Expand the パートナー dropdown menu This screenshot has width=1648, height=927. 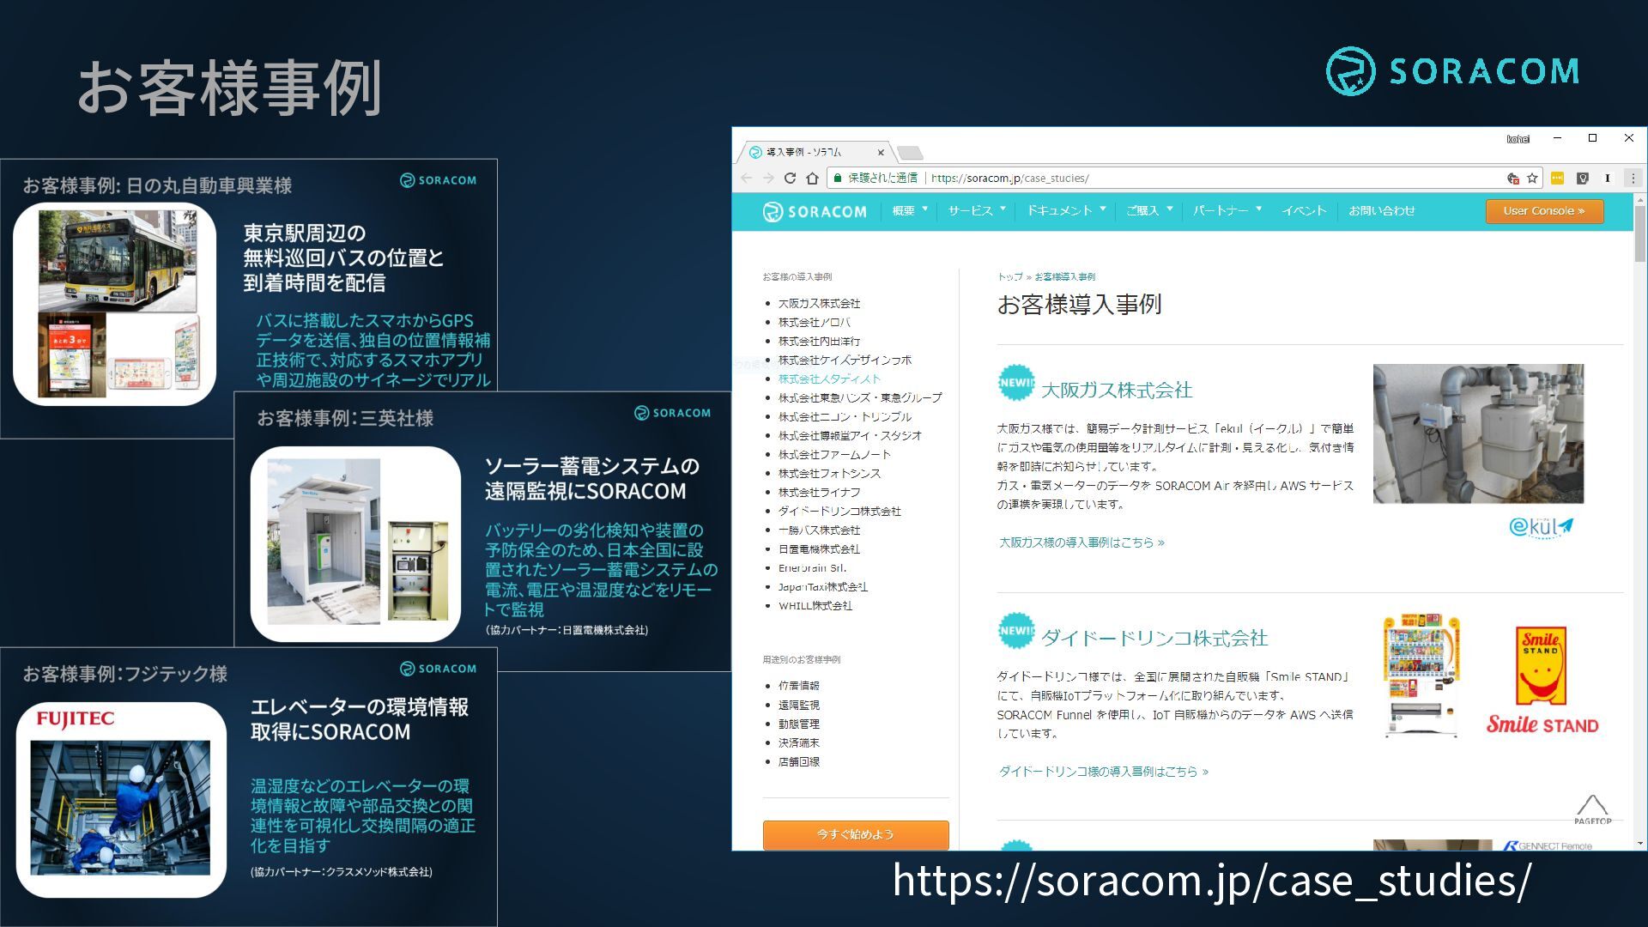tap(1227, 211)
